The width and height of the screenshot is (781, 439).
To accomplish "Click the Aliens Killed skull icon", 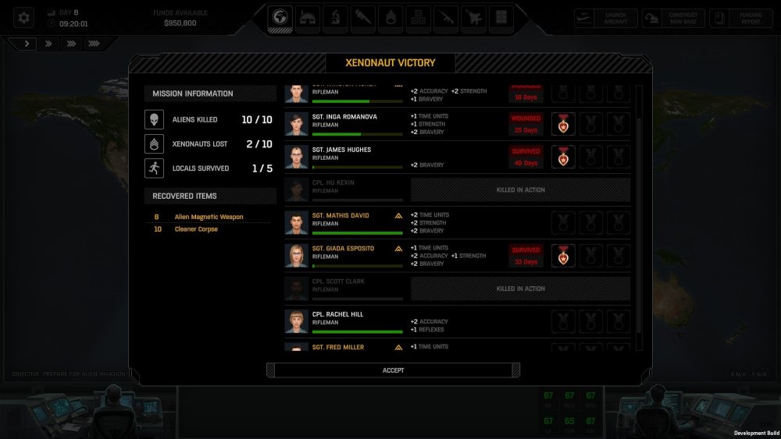I will tap(154, 120).
